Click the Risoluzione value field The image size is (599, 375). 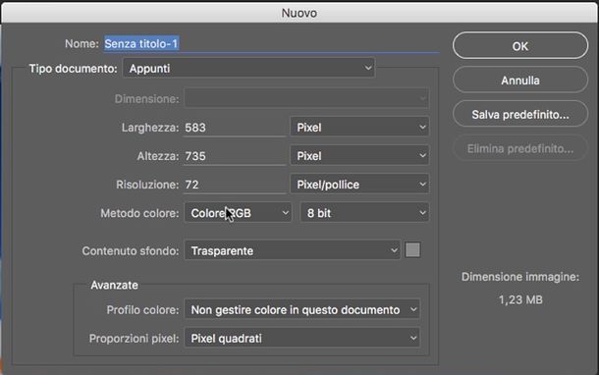pos(235,185)
